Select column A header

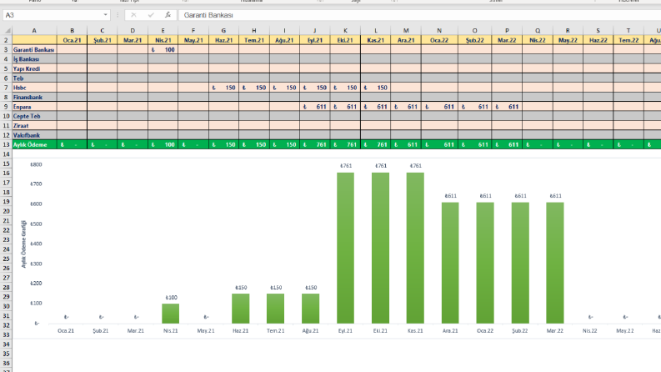tap(34, 30)
